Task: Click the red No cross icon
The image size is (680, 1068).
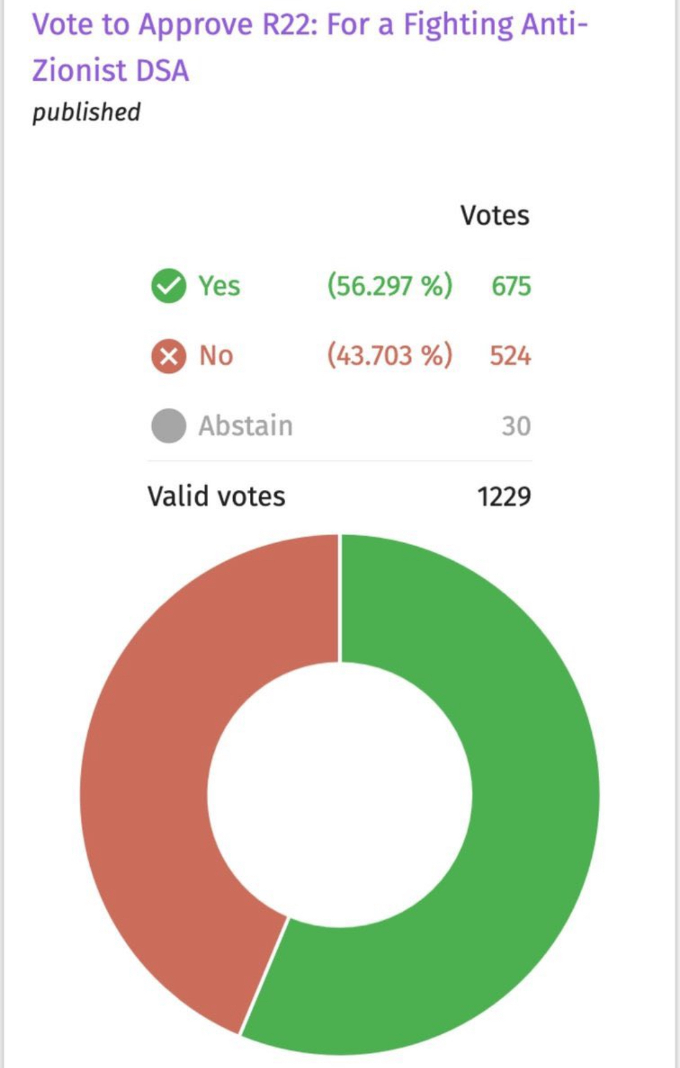Action: click(169, 356)
